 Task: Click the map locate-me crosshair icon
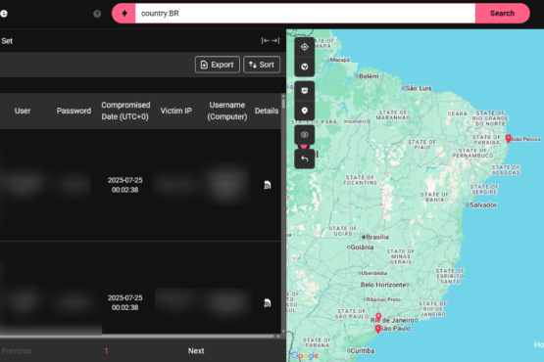coord(304,47)
